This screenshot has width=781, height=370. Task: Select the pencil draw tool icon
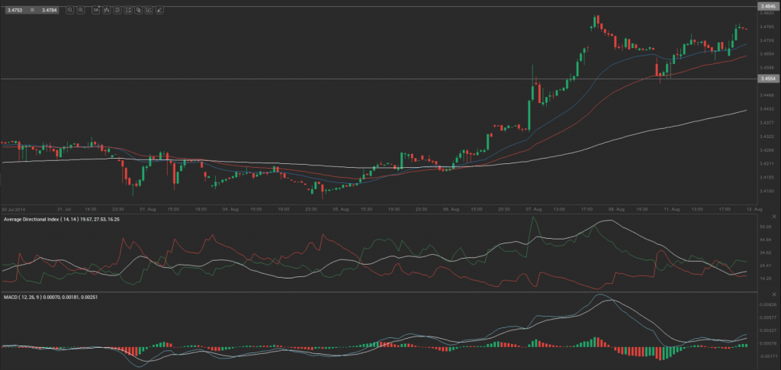(159, 10)
